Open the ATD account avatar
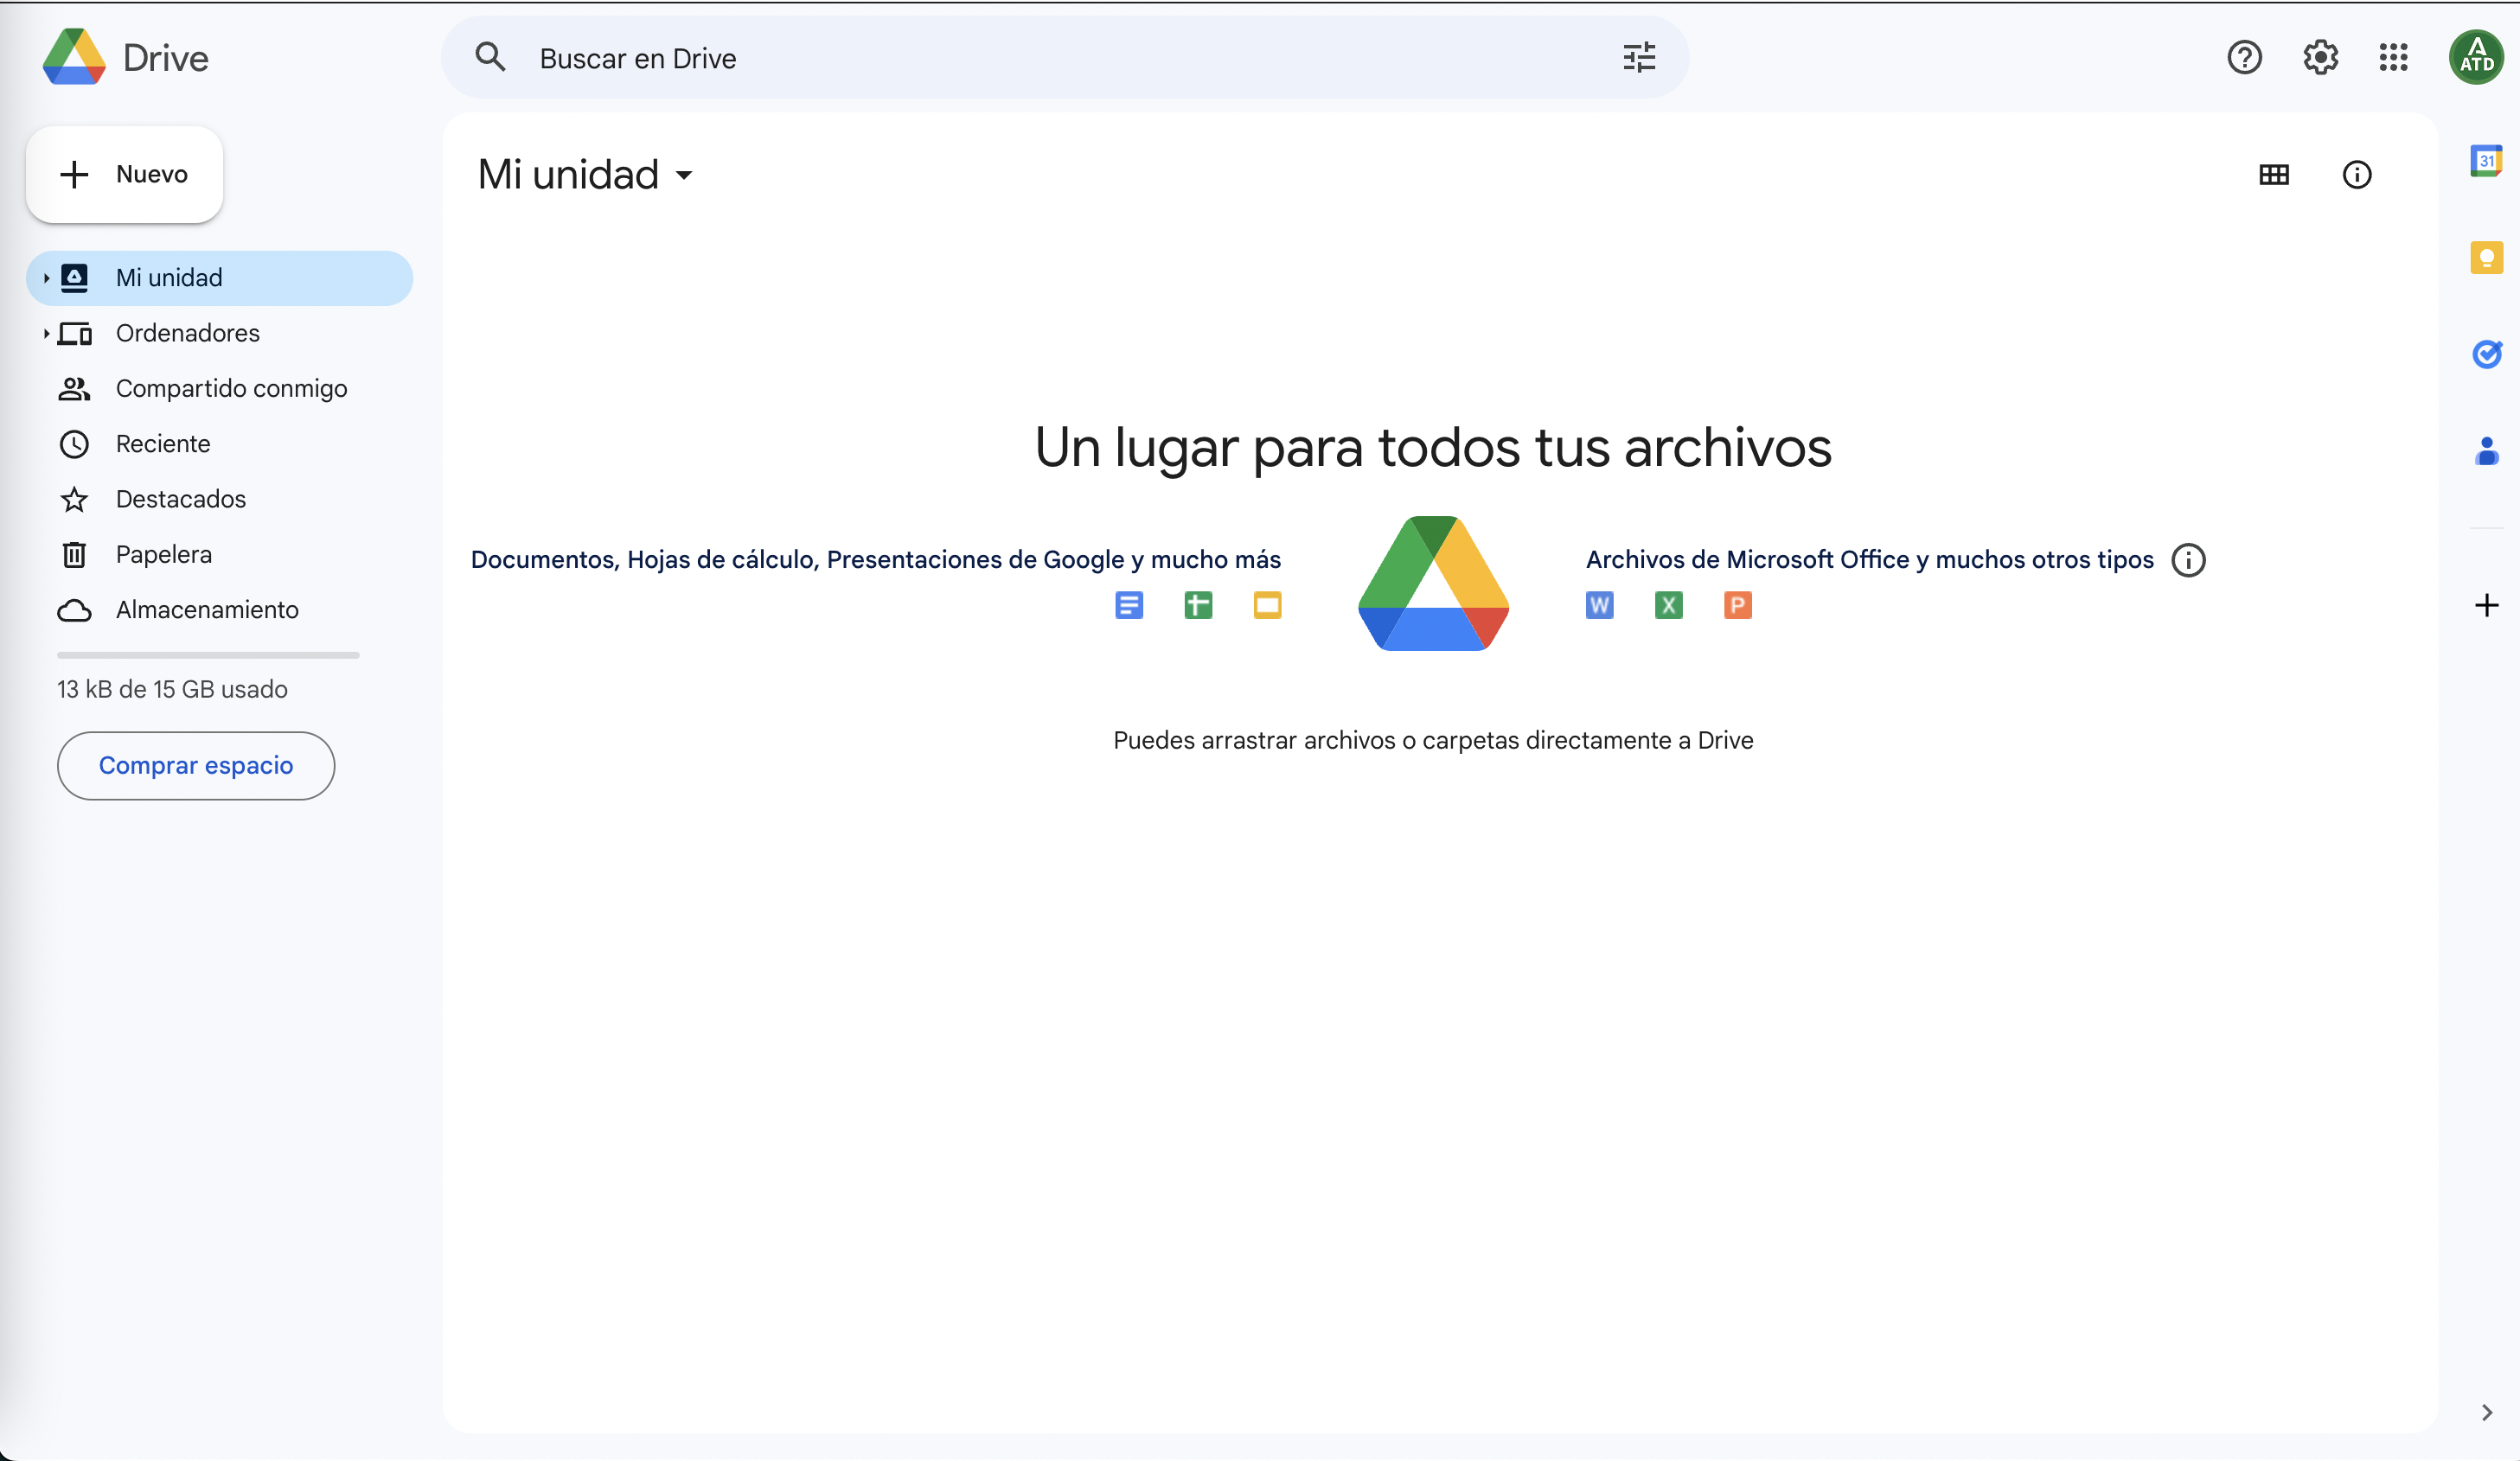2520x1461 pixels. click(x=2476, y=57)
